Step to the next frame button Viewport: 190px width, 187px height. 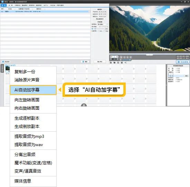tap(131, 57)
